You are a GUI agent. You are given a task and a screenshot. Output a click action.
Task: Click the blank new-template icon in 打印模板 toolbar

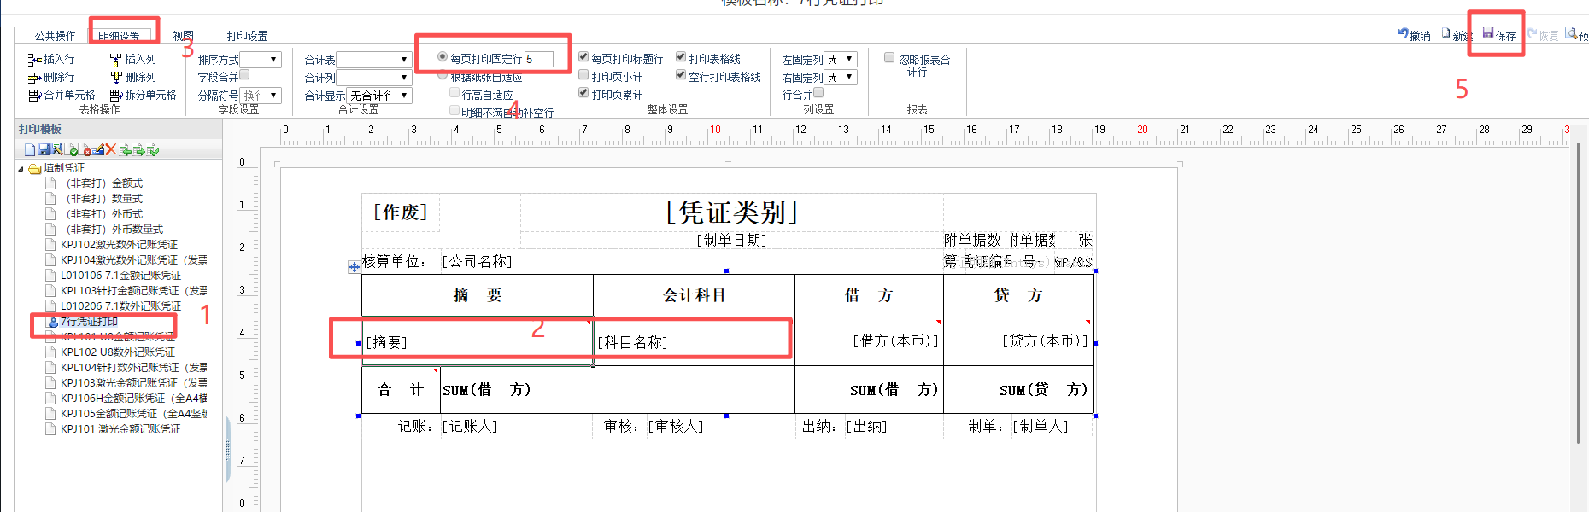(x=30, y=150)
